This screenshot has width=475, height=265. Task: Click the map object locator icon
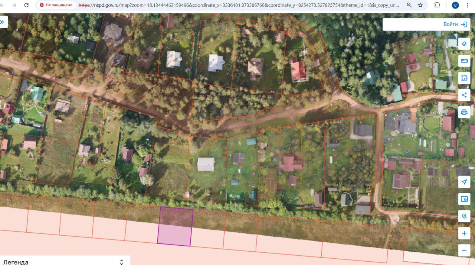(x=464, y=216)
